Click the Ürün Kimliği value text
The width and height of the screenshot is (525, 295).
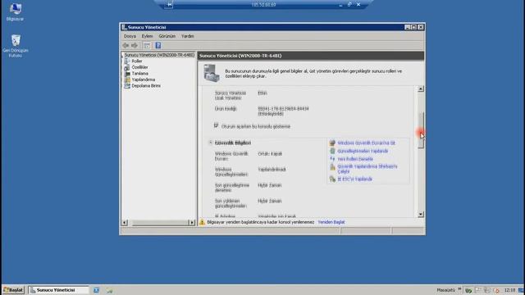coord(283,111)
